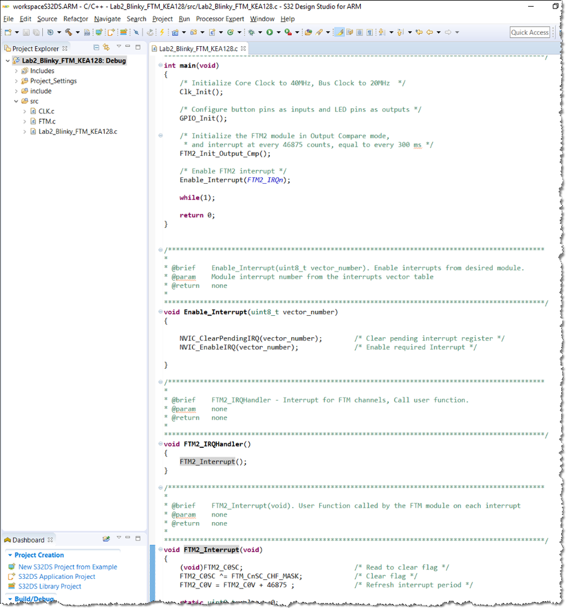The width and height of the screenshot is (566, 608).
Task: Open the Source menu
Action: (47, 19)
